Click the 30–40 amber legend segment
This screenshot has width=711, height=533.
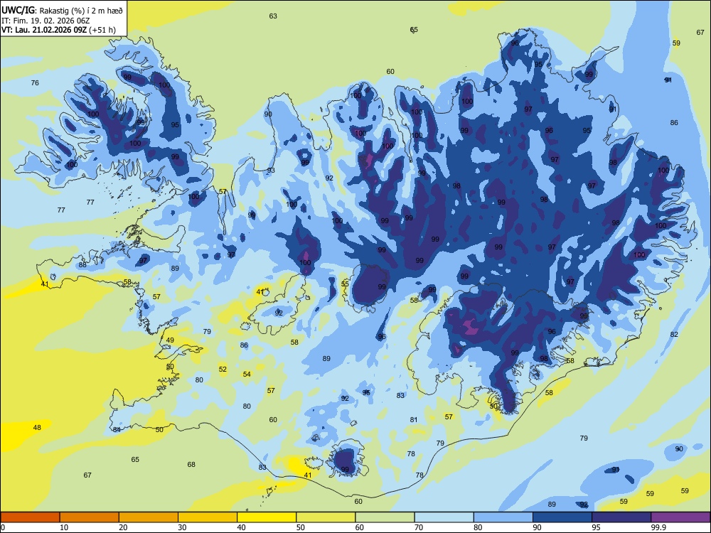tap(208, 517)
